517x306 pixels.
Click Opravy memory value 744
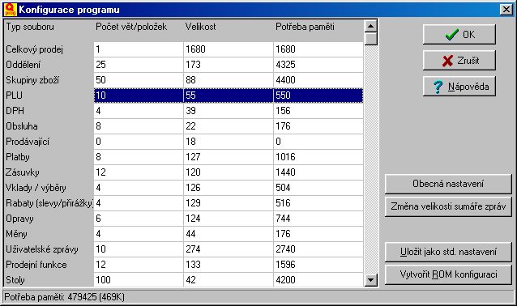pos(318,219)
